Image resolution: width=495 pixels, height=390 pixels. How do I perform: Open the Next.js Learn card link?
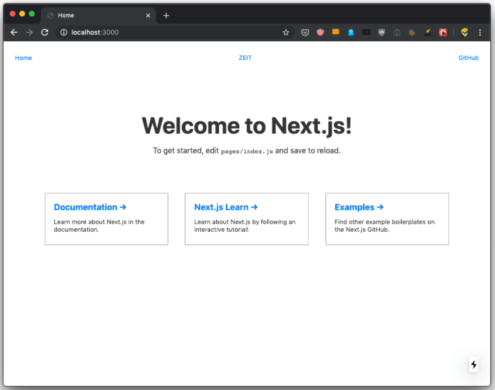(x=246, y=219)
